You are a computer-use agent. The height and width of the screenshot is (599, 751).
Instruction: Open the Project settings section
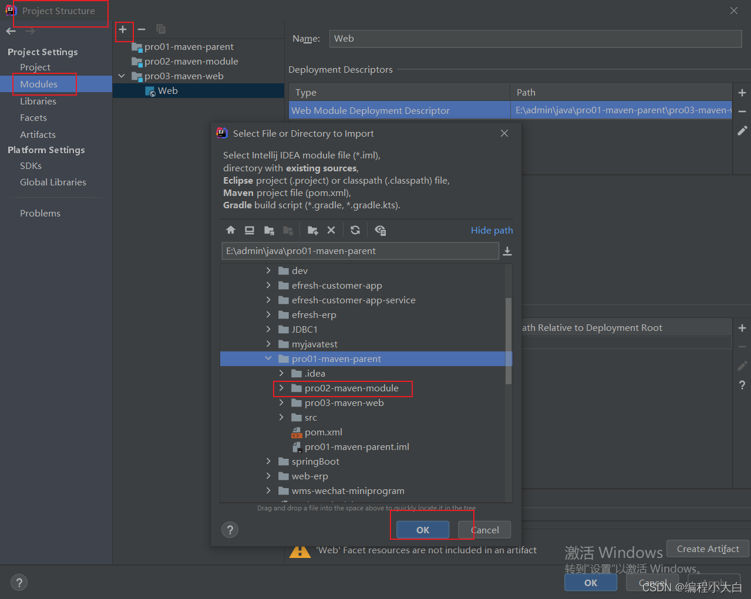[35, 67]
